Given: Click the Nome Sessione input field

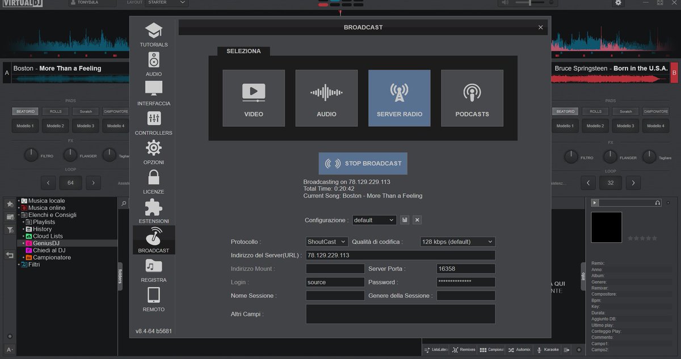Looking at the screenshot, I should click(x=335, y=296).
